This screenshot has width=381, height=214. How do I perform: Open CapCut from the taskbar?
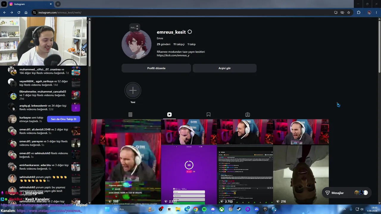[x=169, y=209]
